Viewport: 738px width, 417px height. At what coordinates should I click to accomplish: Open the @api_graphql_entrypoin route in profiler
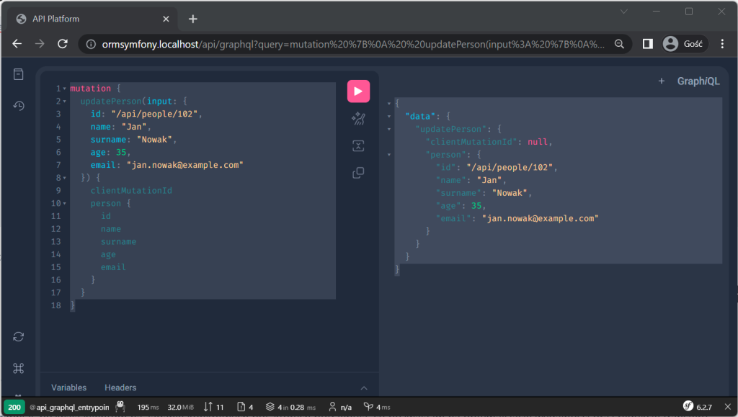tap(69, 407)
